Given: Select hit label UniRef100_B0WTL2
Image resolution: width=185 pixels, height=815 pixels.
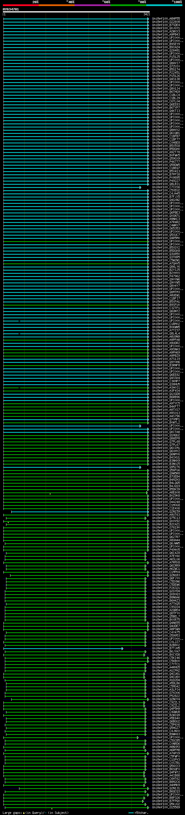Looking at the screenshot, I should (x=166, y=422).
